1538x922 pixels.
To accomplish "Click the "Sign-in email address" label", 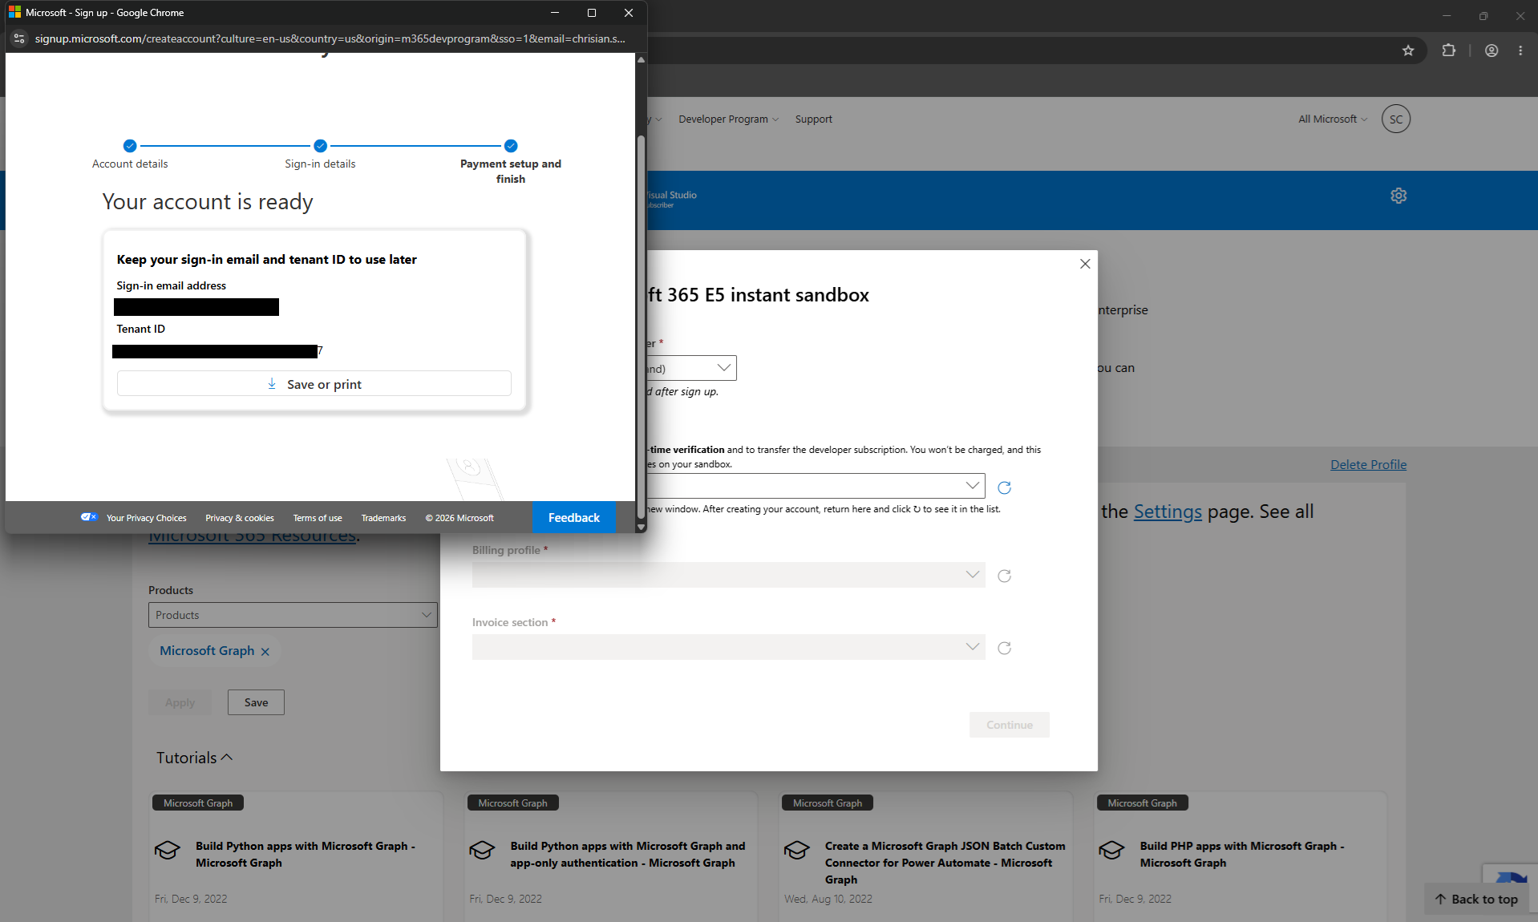I will [172, 285].
